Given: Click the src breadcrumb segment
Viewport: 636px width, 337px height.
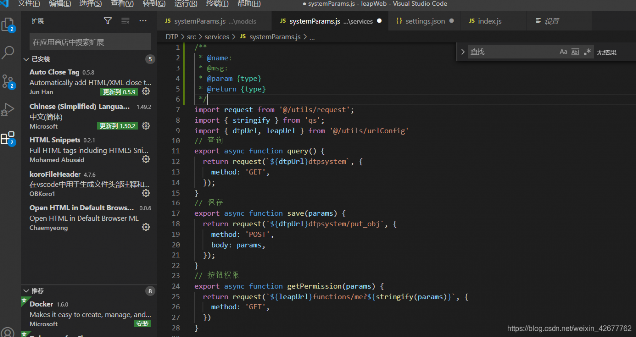Looking at the screenshot, I should pos(191,37).
